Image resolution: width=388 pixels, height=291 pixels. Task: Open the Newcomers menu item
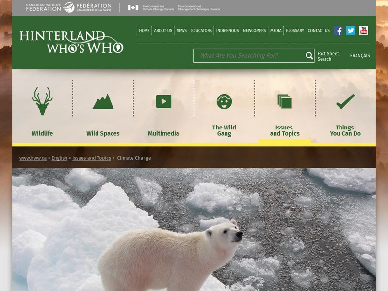point(254,31)
